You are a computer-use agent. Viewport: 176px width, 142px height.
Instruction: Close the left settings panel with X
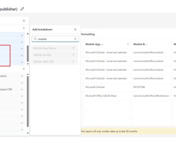(x=24, y=21)
